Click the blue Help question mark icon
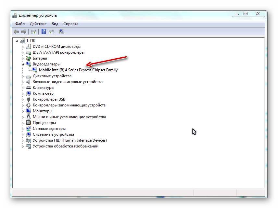The height and width of the screenshot is (208, 278). coord(44,32)
